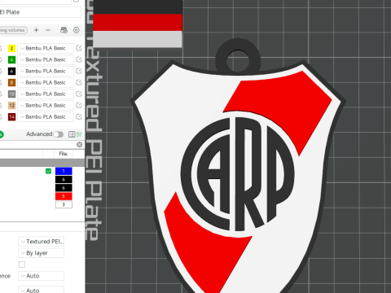Screen dimensions: 391x293
Task: Click the yellow filament 2 color swatch
Action: coord(11,48)
